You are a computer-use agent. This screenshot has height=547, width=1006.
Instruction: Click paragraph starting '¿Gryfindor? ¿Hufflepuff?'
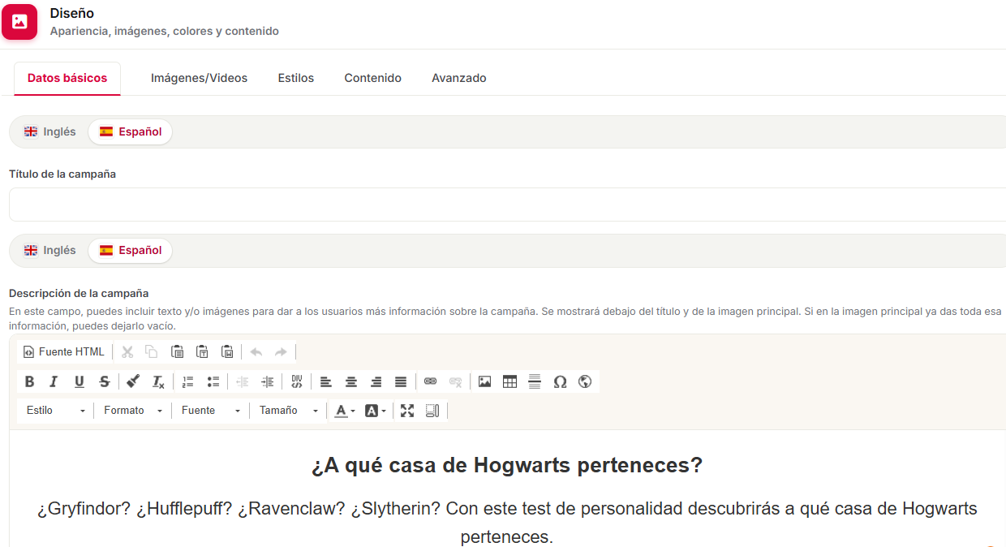(507, 523)
